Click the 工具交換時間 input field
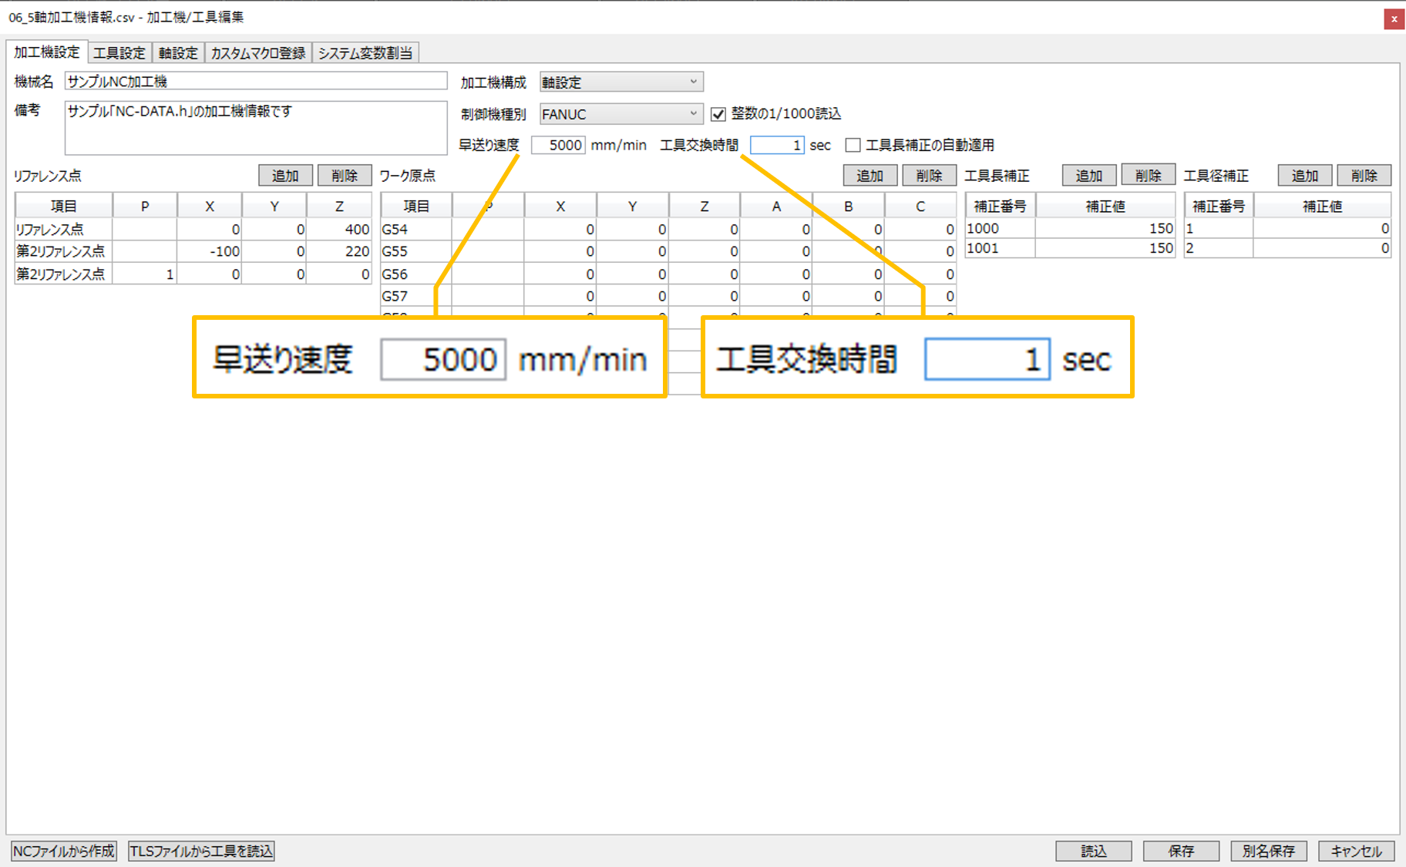The height and width of the screenshot is (867, 1406). pos(777,145)
